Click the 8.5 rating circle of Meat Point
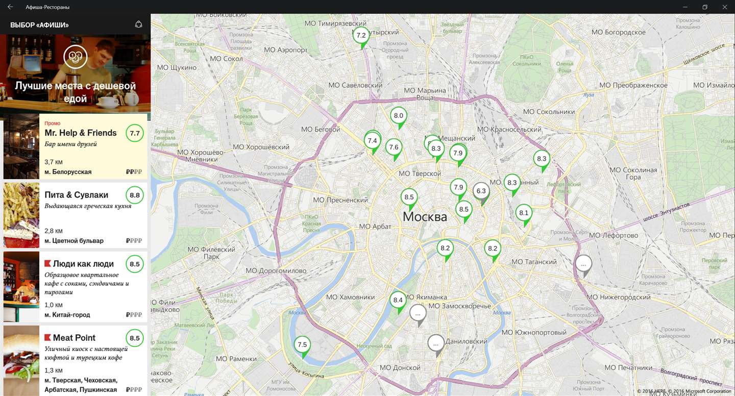The image size is (735, 396). click(x=135, y=338)
